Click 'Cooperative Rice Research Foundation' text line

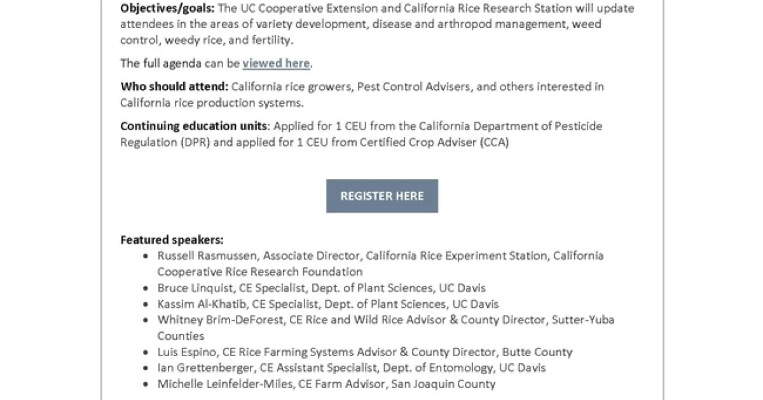click(x=260, y=272)
